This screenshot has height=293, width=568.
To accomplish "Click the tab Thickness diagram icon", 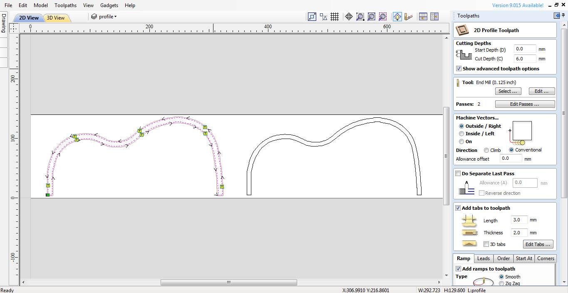I will click(469, 233).
